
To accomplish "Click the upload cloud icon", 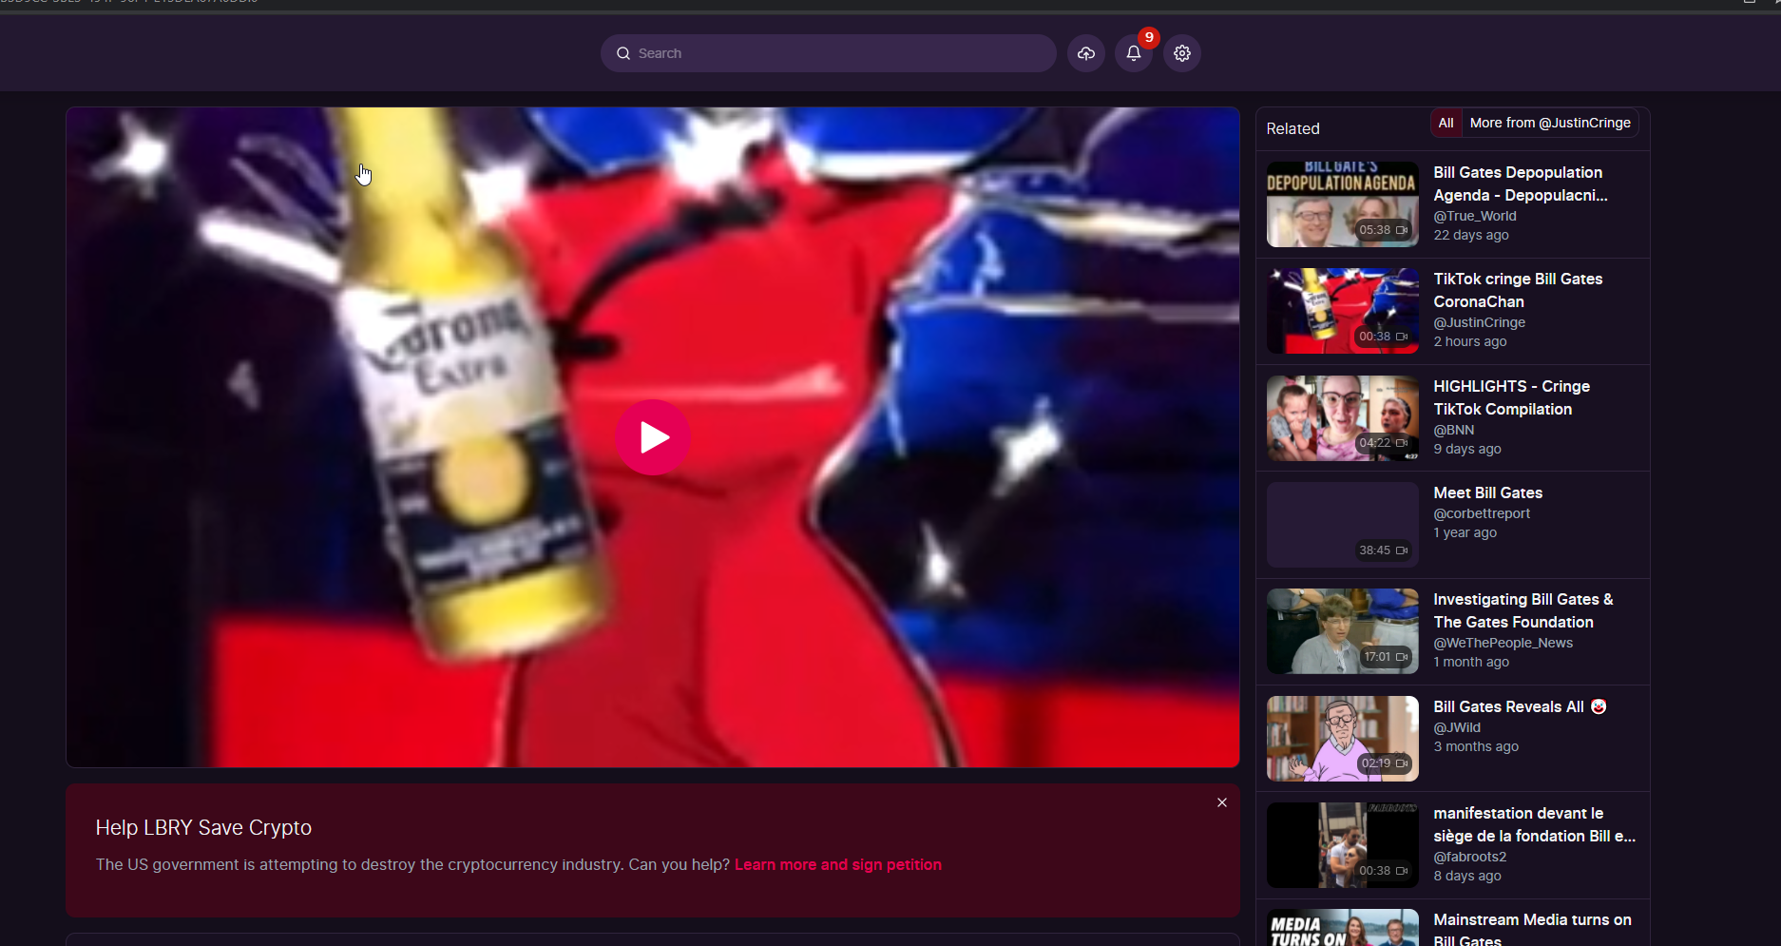I will (x=1086, y=53).
